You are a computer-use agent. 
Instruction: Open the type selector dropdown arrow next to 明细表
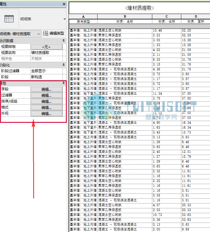(x=65, y=19)
